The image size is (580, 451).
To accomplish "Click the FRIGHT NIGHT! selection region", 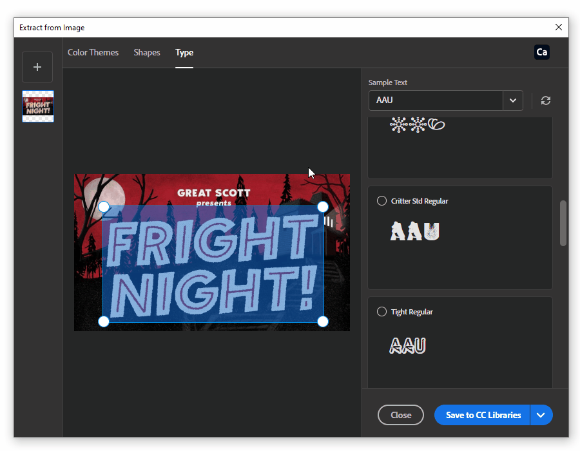I will pos(213,264).
